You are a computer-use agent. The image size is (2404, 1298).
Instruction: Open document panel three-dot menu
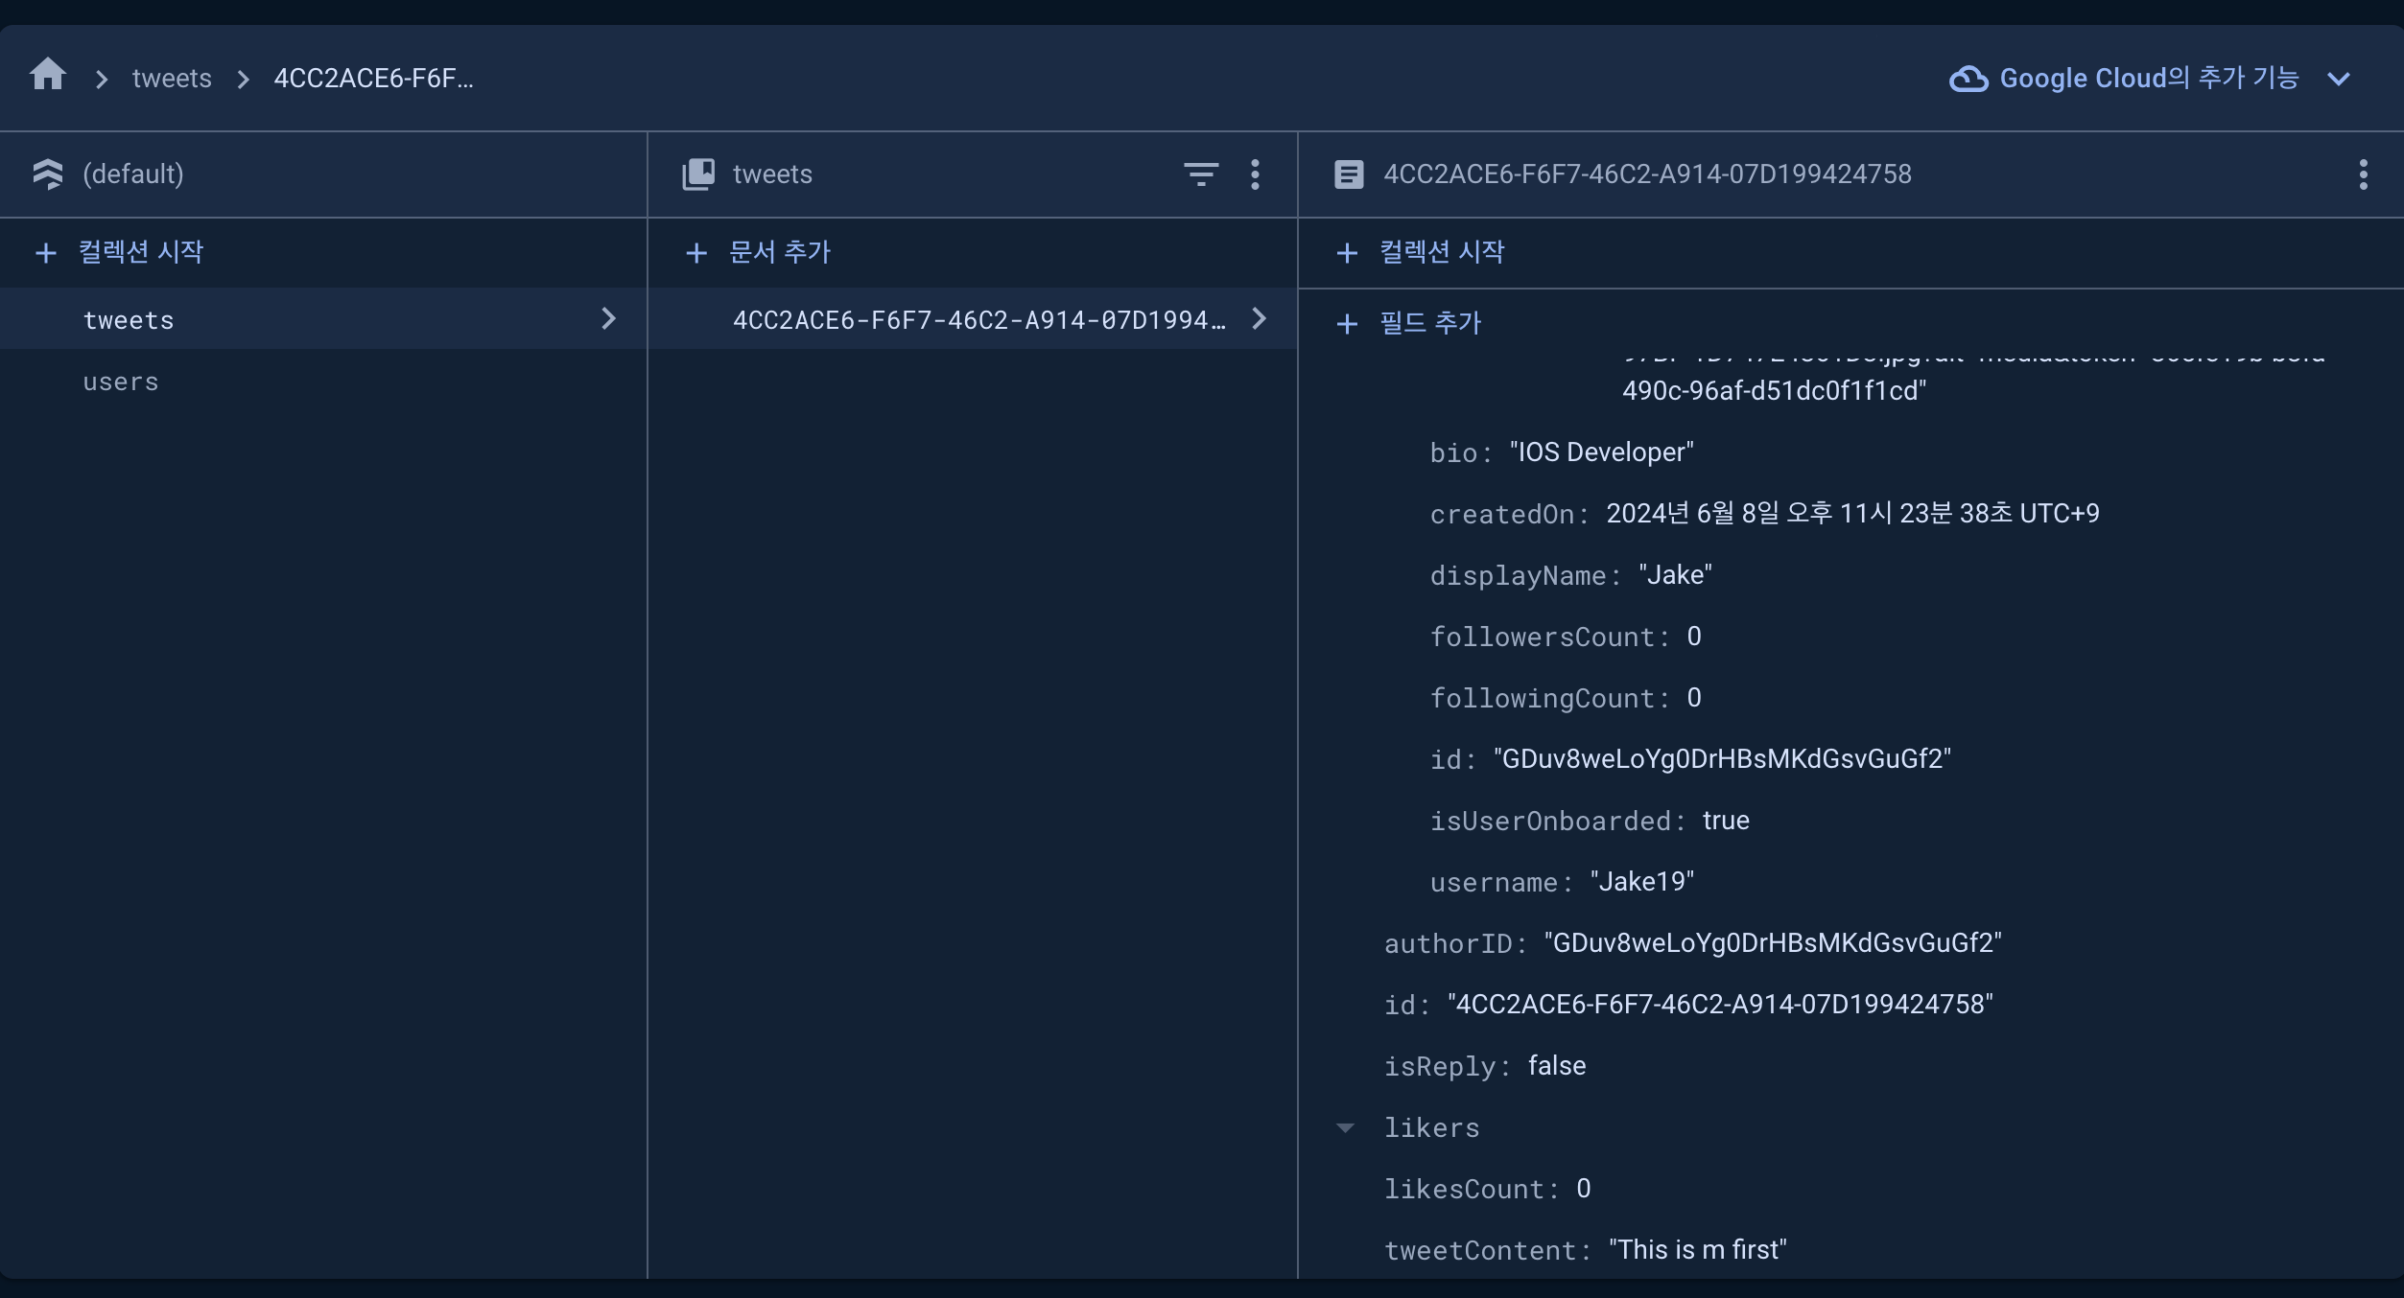(x=2363, y=174)
